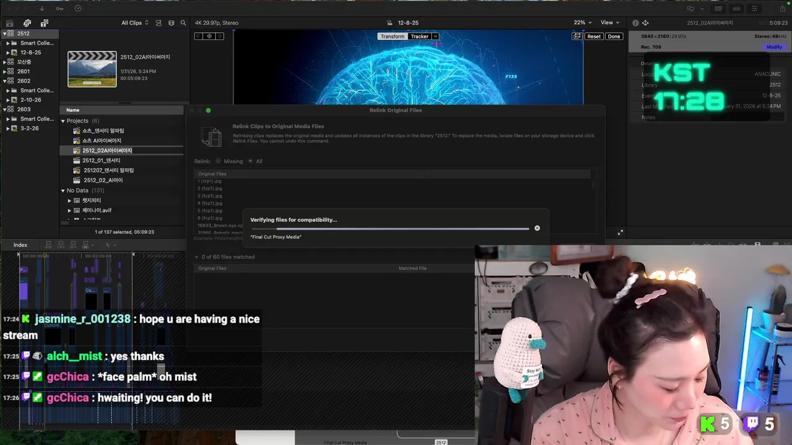Show the Libraries sidebar clapperboard icon
Viewport: 792px width, 445px height.
9,23
